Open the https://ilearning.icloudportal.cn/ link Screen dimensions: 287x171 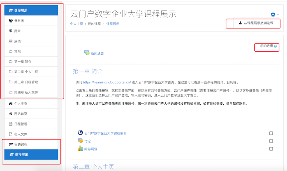[107, 82]
